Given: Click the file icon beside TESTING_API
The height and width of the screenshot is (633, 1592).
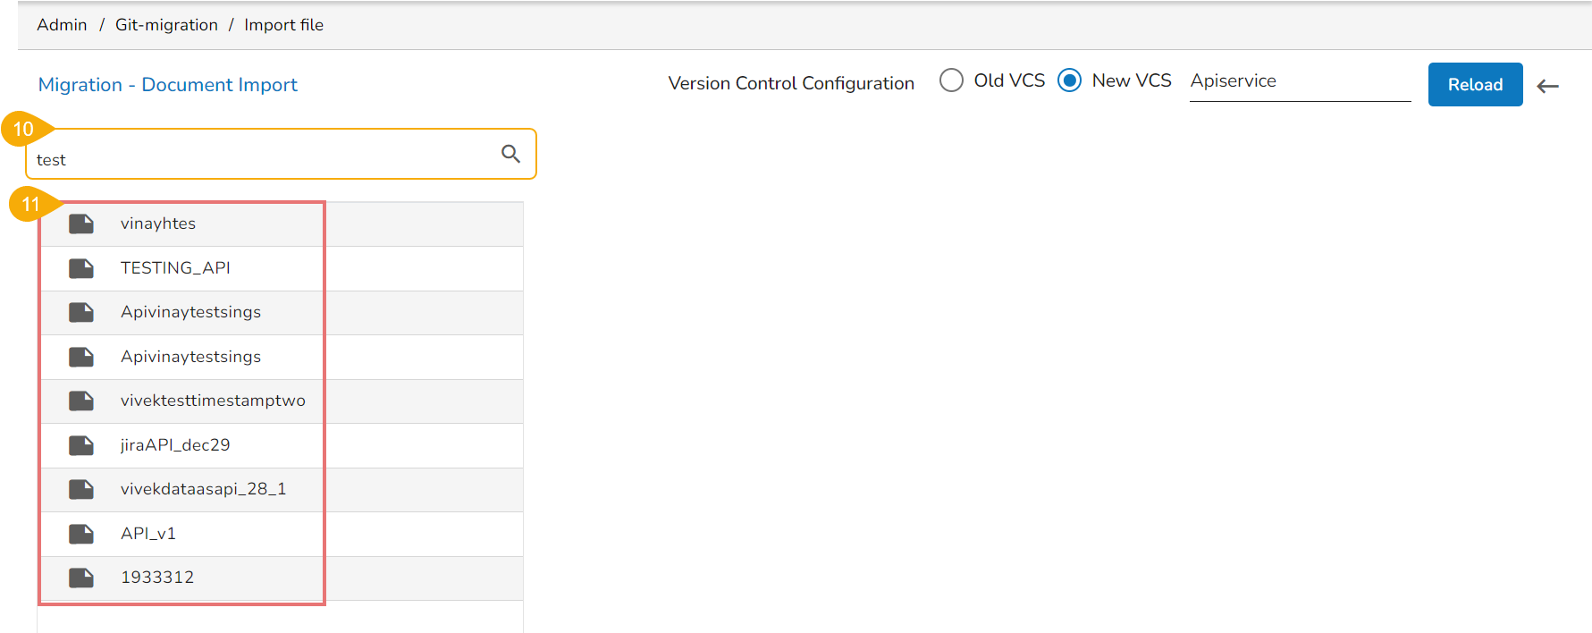Looking at the screenshot, I should pyautogui.click(x=81, y=268).
